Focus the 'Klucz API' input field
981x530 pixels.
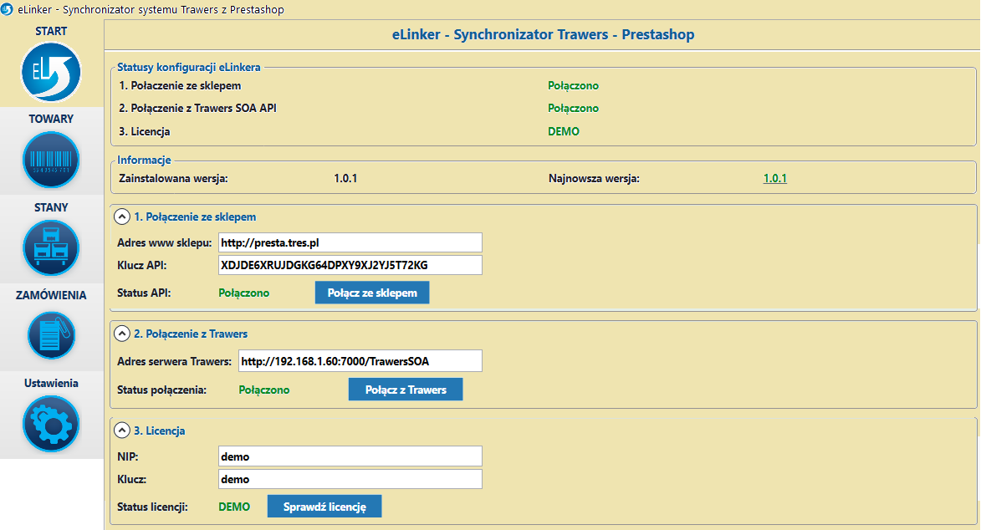point(350,265)
